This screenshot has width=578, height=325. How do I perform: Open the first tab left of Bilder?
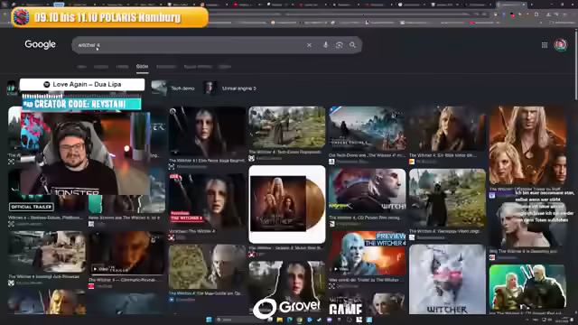[122, 67]
